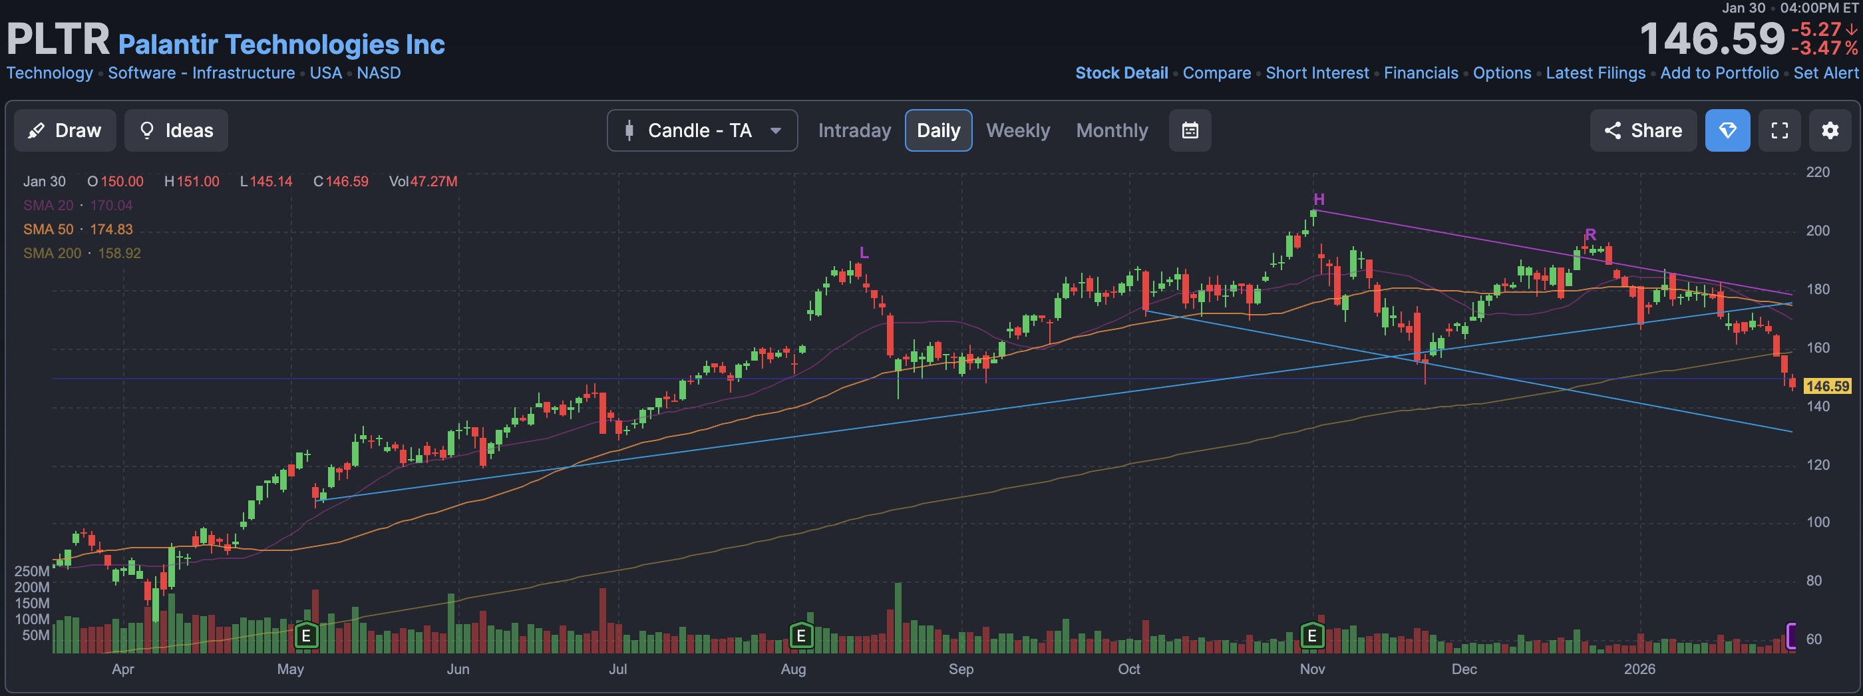Screen dimensions: 1863x696
Task: Click the open price O 150.00
Action: pos(115,182)
